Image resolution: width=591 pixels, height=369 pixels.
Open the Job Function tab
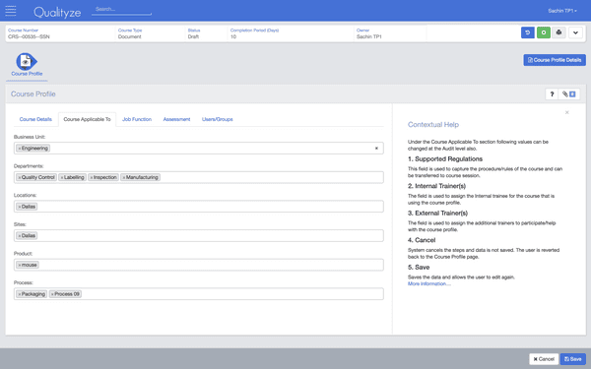point(137,119)
